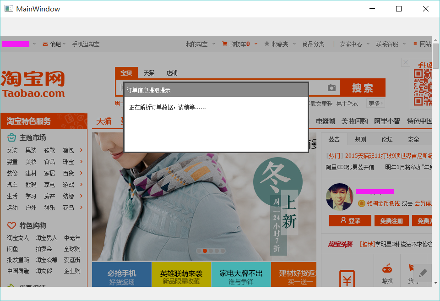440x301 pixels.
Task: Click the 主题市场 marketplace icon
Action: tap(11, 137)
